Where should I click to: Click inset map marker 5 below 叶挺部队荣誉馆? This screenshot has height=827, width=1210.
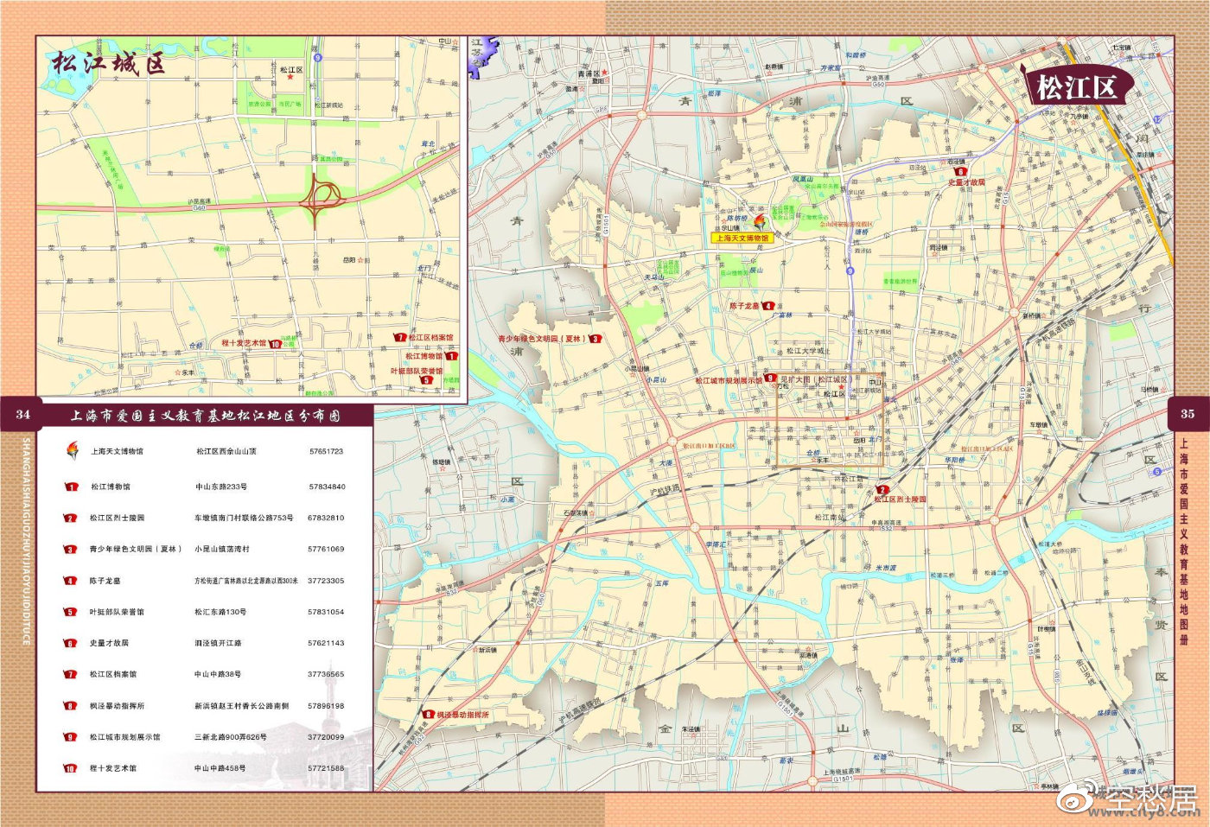pyautogui.click(x=426, y=379)
